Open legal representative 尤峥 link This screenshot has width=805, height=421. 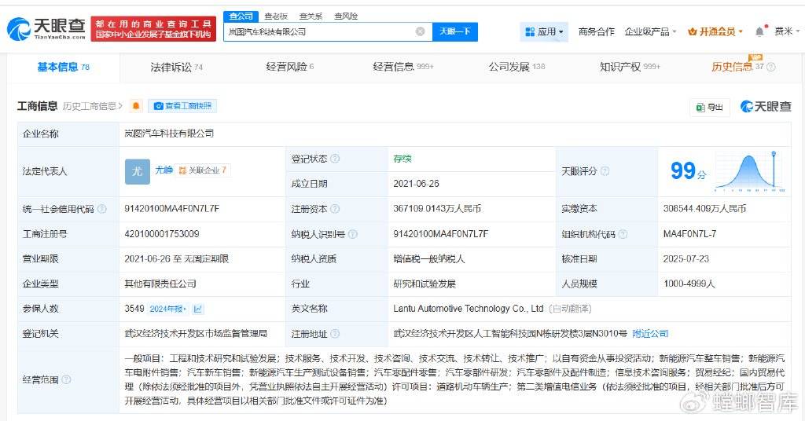pos(164,170)
